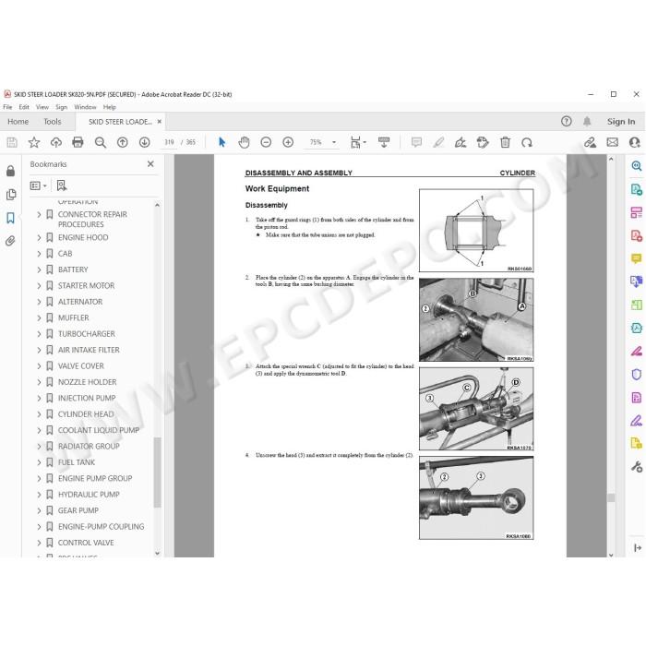646x646 pixels.
Task: Open Protect shield tool in right pane
Action: tap(637, 375)
